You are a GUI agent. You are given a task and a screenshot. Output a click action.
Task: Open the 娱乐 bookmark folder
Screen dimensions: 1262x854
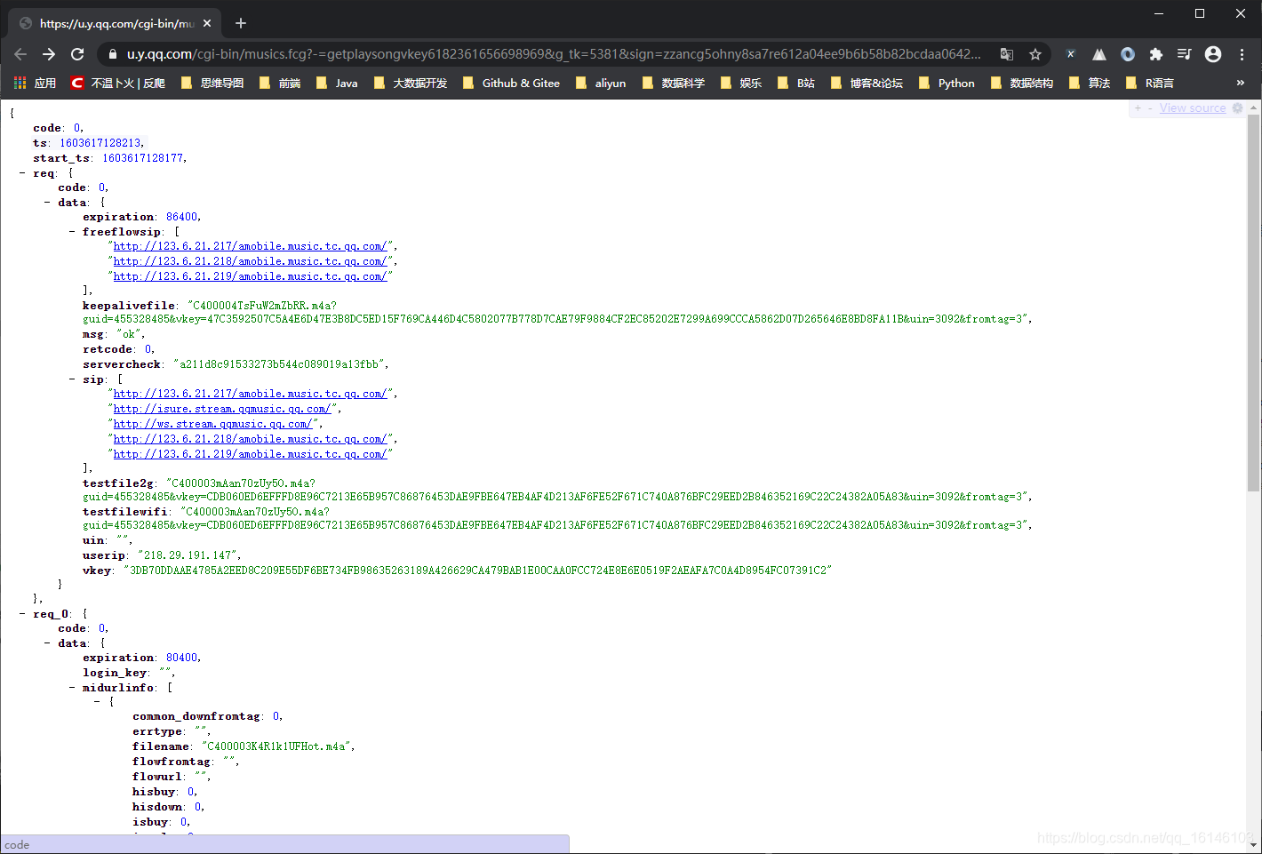(x=740, y=83)
